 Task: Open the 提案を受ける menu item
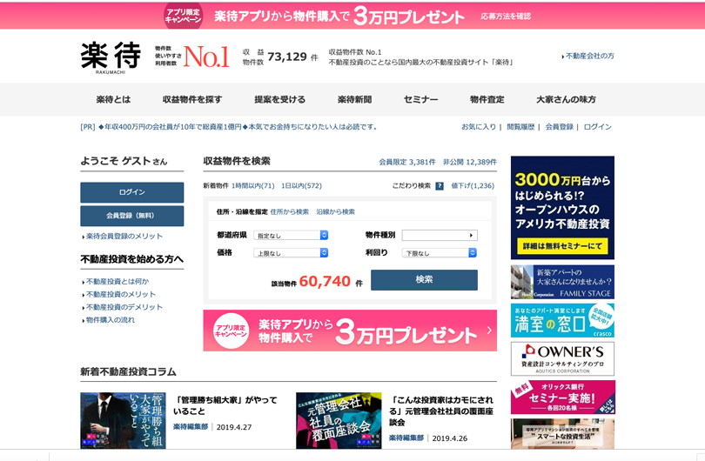click(x=279, y=100)
